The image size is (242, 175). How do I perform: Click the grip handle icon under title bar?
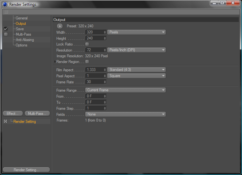point(6,12)
